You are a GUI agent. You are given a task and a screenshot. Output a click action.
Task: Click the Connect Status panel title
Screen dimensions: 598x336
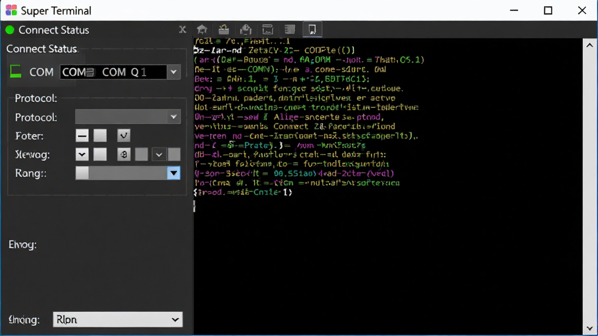54,30
